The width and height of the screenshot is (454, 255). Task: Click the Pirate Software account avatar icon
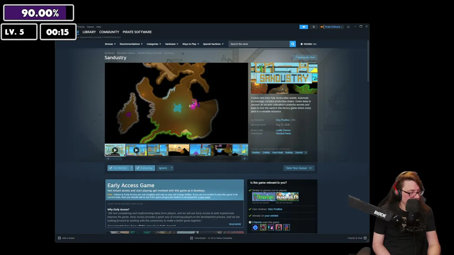point(322,27)
